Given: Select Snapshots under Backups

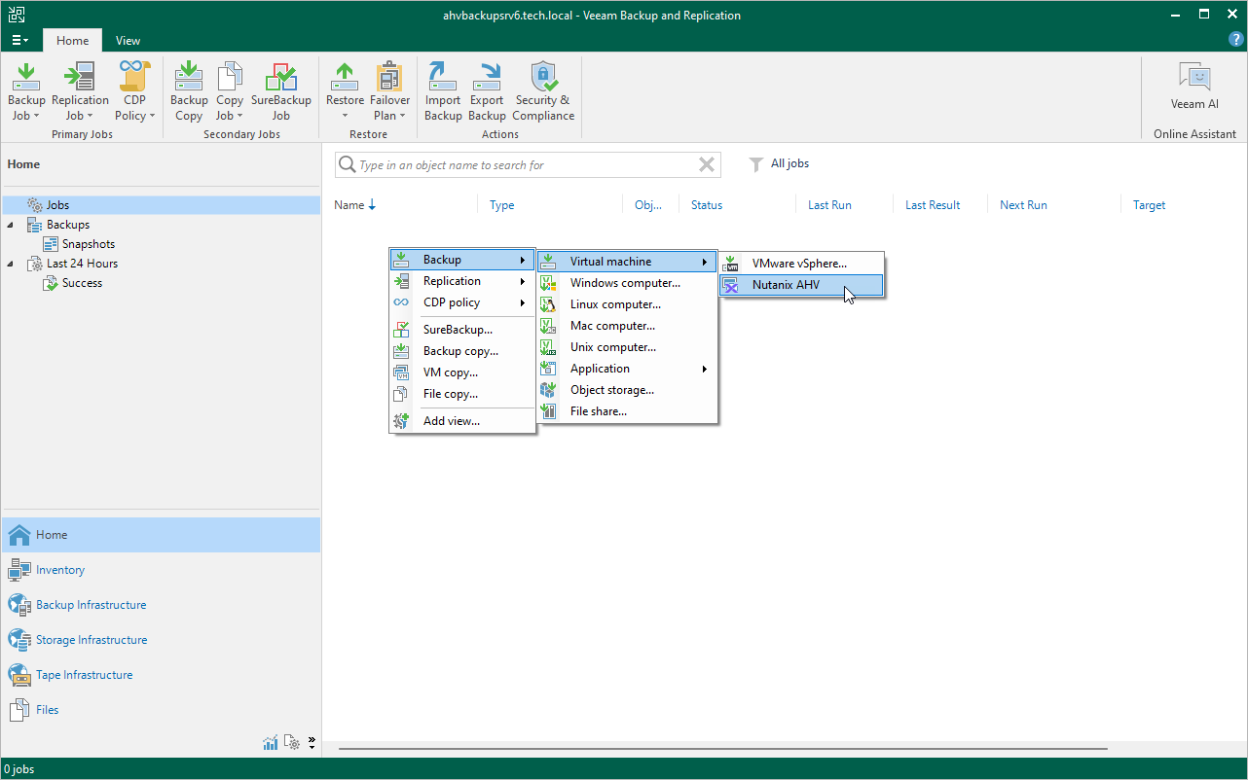Looking at the screenshot, I should pos(89,244).
